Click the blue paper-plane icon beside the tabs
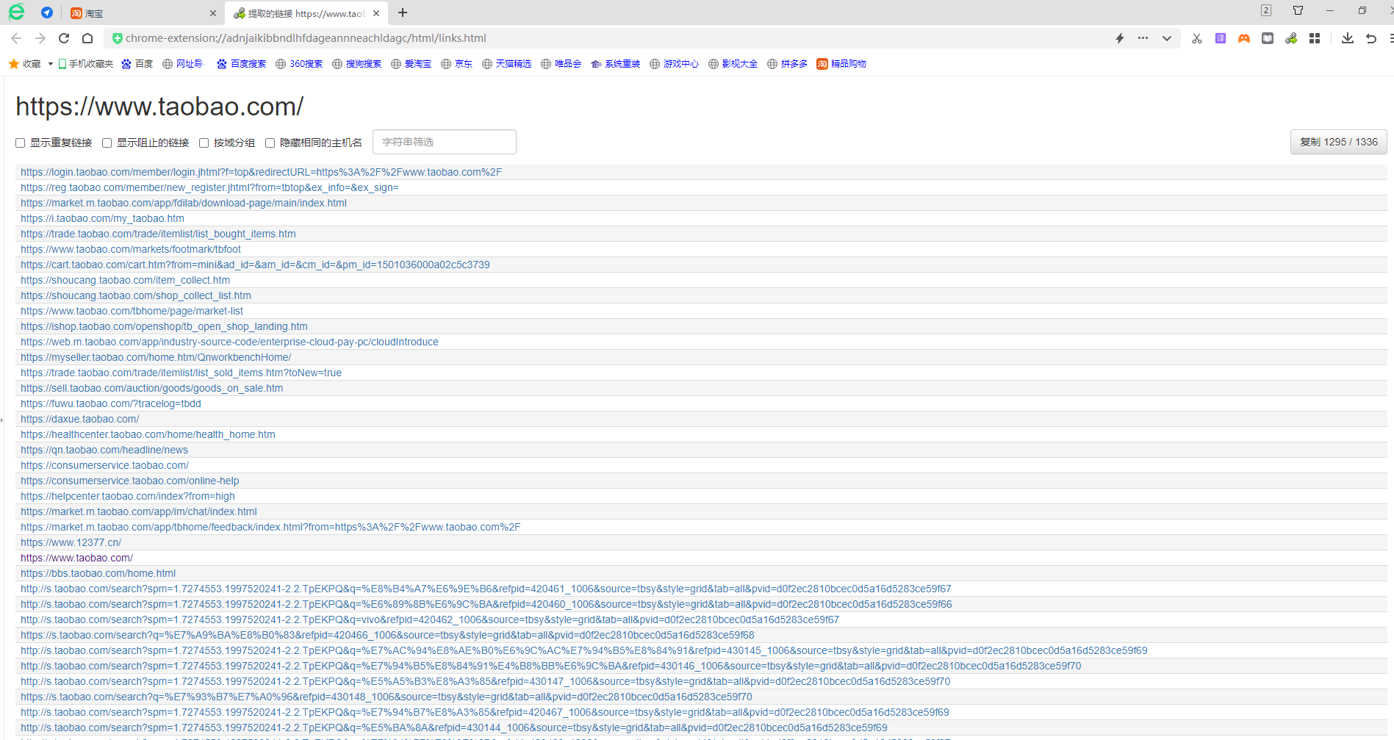The height and width of the screenshot is (740, 1394). click(47, 12)
